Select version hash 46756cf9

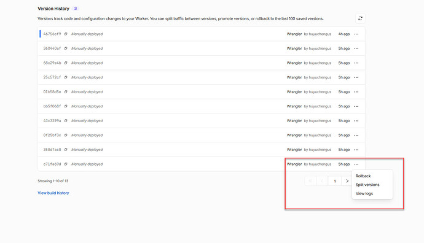52,34
